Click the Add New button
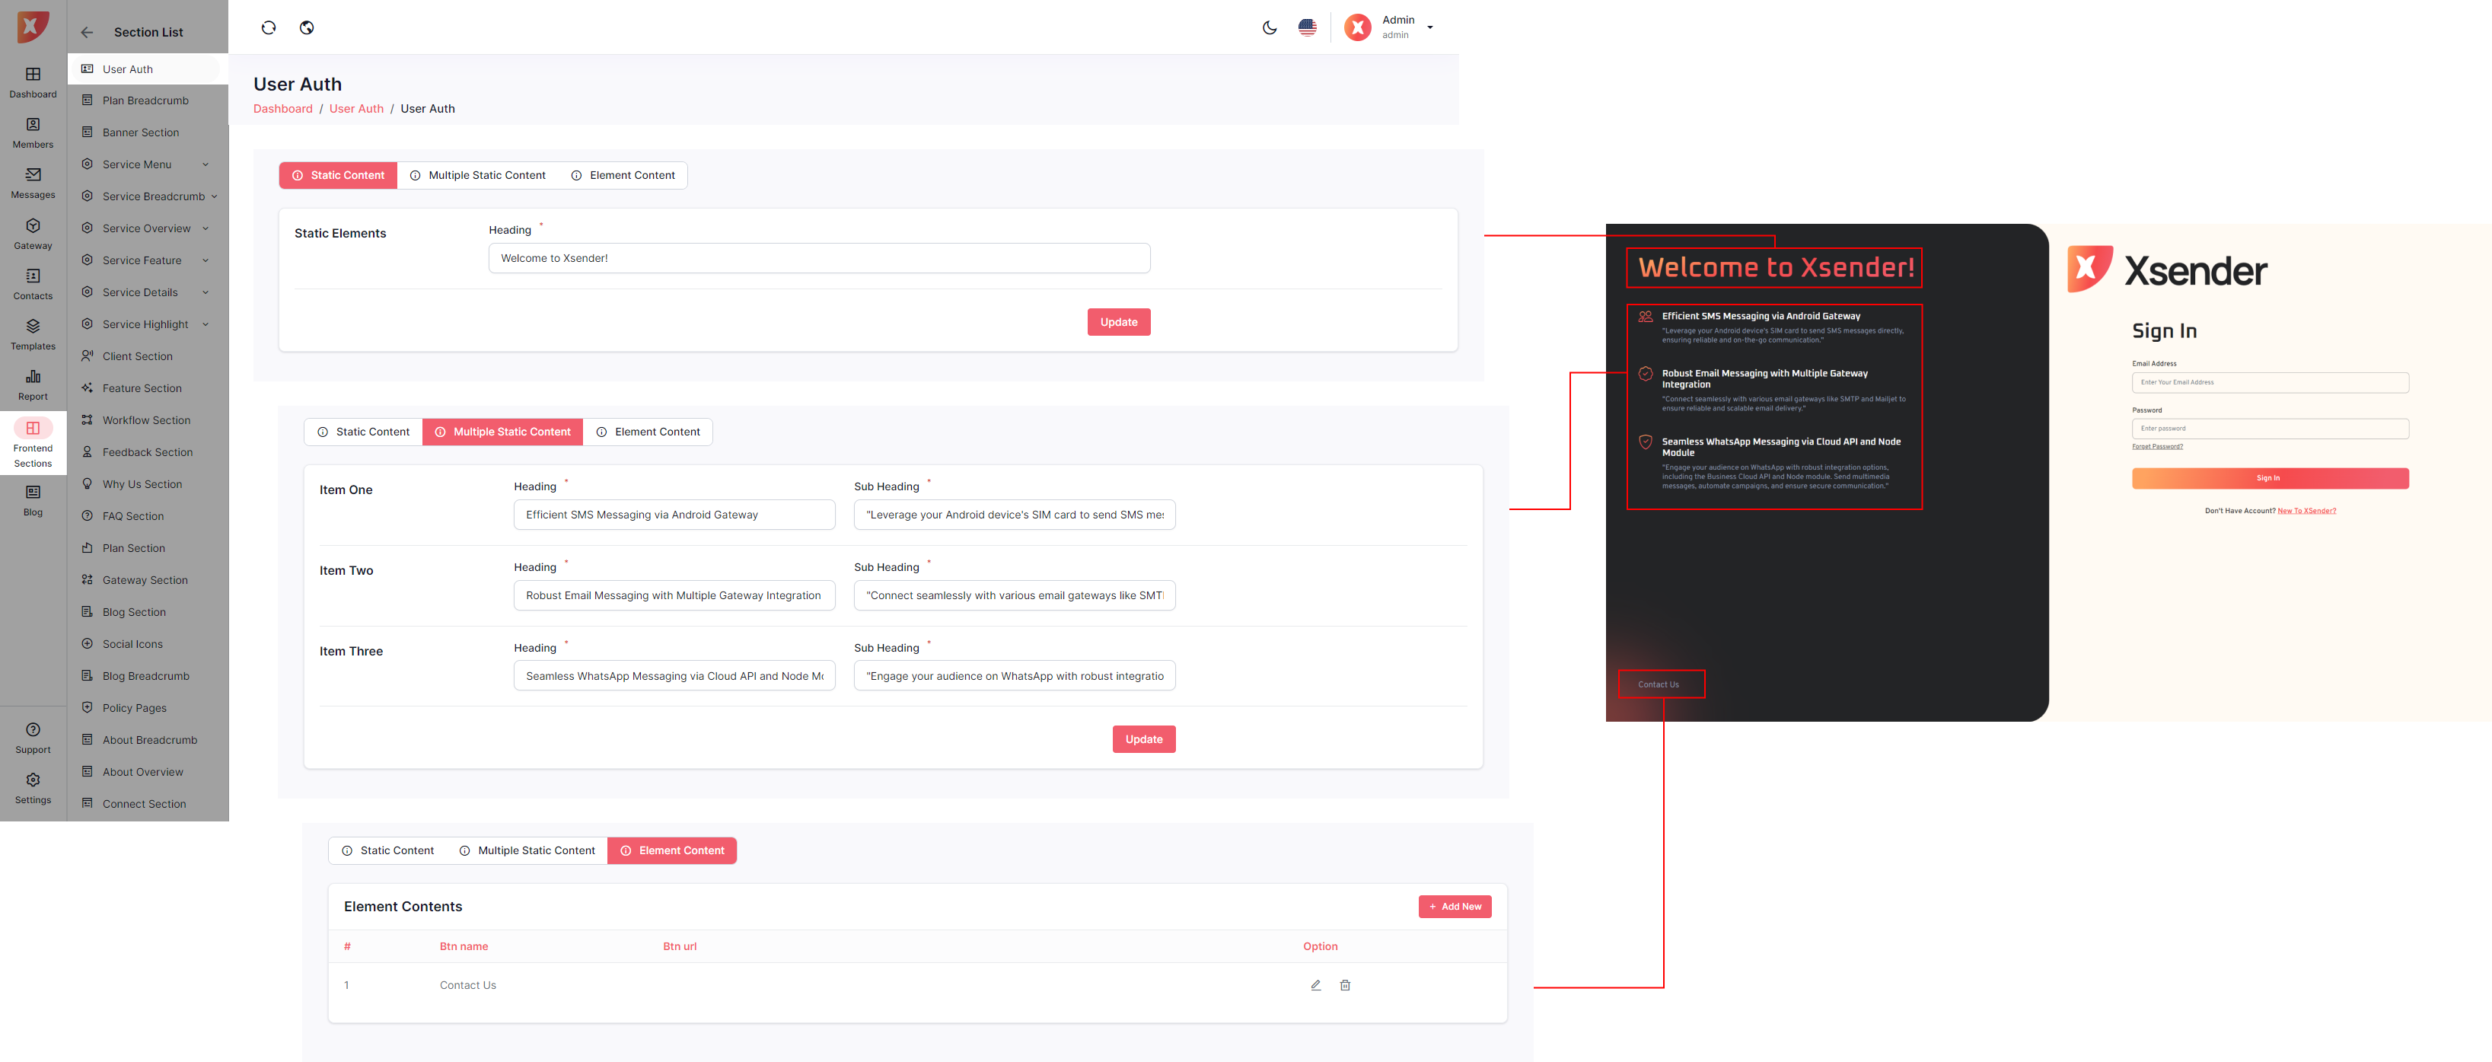The height and width of the screenshot is (1062, 2492). (x=1454, y=907)
